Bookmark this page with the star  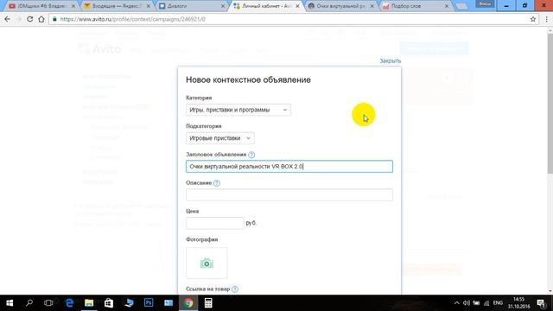[533, 19]
